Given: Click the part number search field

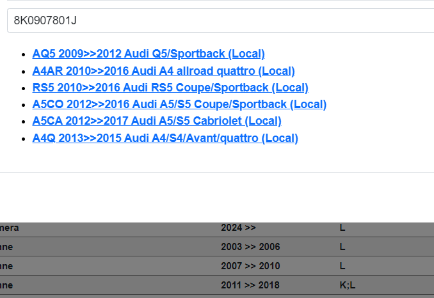Looking at the screenshot, I should pos(218,20).
